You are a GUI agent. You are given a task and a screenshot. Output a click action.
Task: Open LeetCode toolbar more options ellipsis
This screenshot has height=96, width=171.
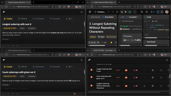[135, 12]
